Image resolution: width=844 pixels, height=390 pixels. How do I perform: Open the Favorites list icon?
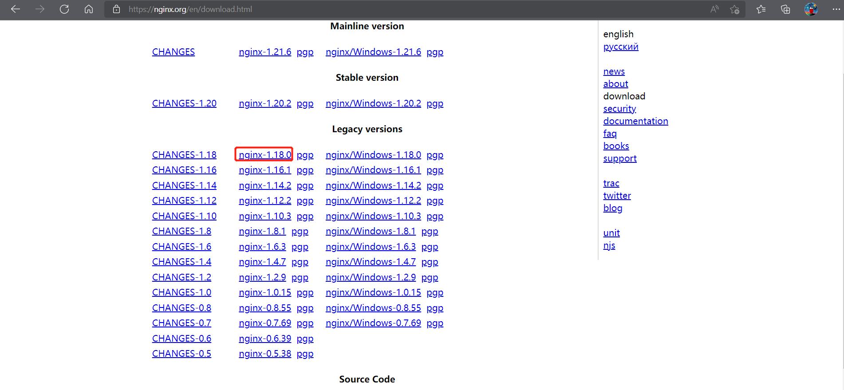pyautogui.click(x=761, y=9)
